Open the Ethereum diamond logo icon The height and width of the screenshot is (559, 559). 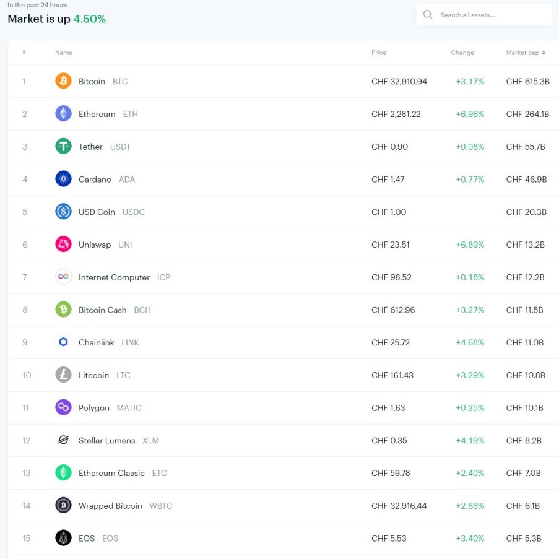pyautogui.click(x=63, y=114)
